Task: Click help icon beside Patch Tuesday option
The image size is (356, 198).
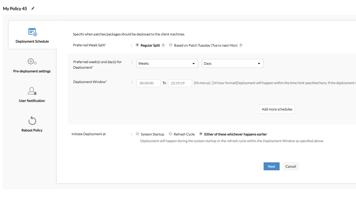Action: click(241, 45)
